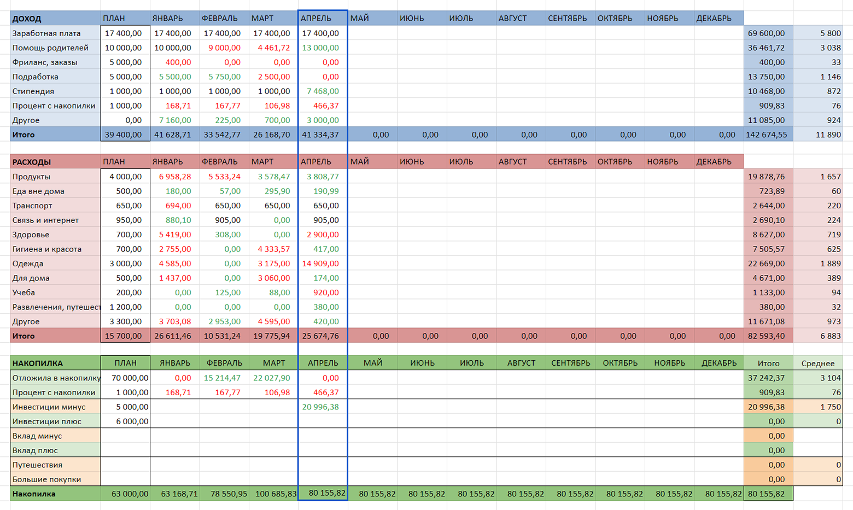The height and width of the screenshot is (510, 853).
Task: Select the 6 883 average expenses cell
Action: point(817,336)
